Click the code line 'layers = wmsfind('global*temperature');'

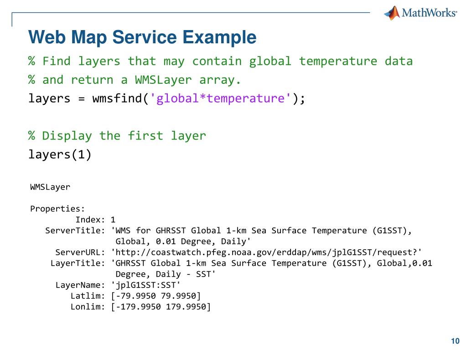(x=167, y=98)
